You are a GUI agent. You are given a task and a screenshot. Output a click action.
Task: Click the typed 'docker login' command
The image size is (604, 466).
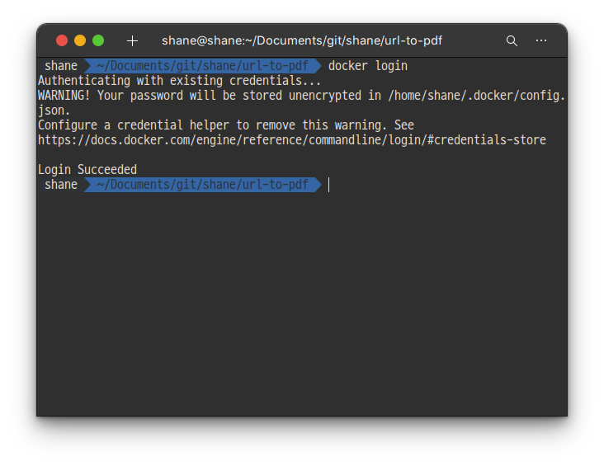[367, 66]
